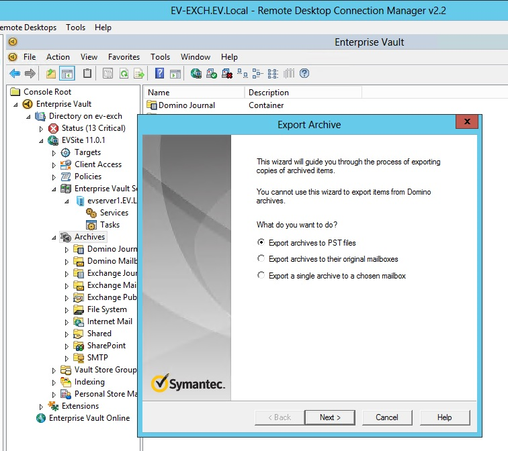Expand the SharePoint archives node
Screen dimensions: 508x451
click(x=67, y=346)
